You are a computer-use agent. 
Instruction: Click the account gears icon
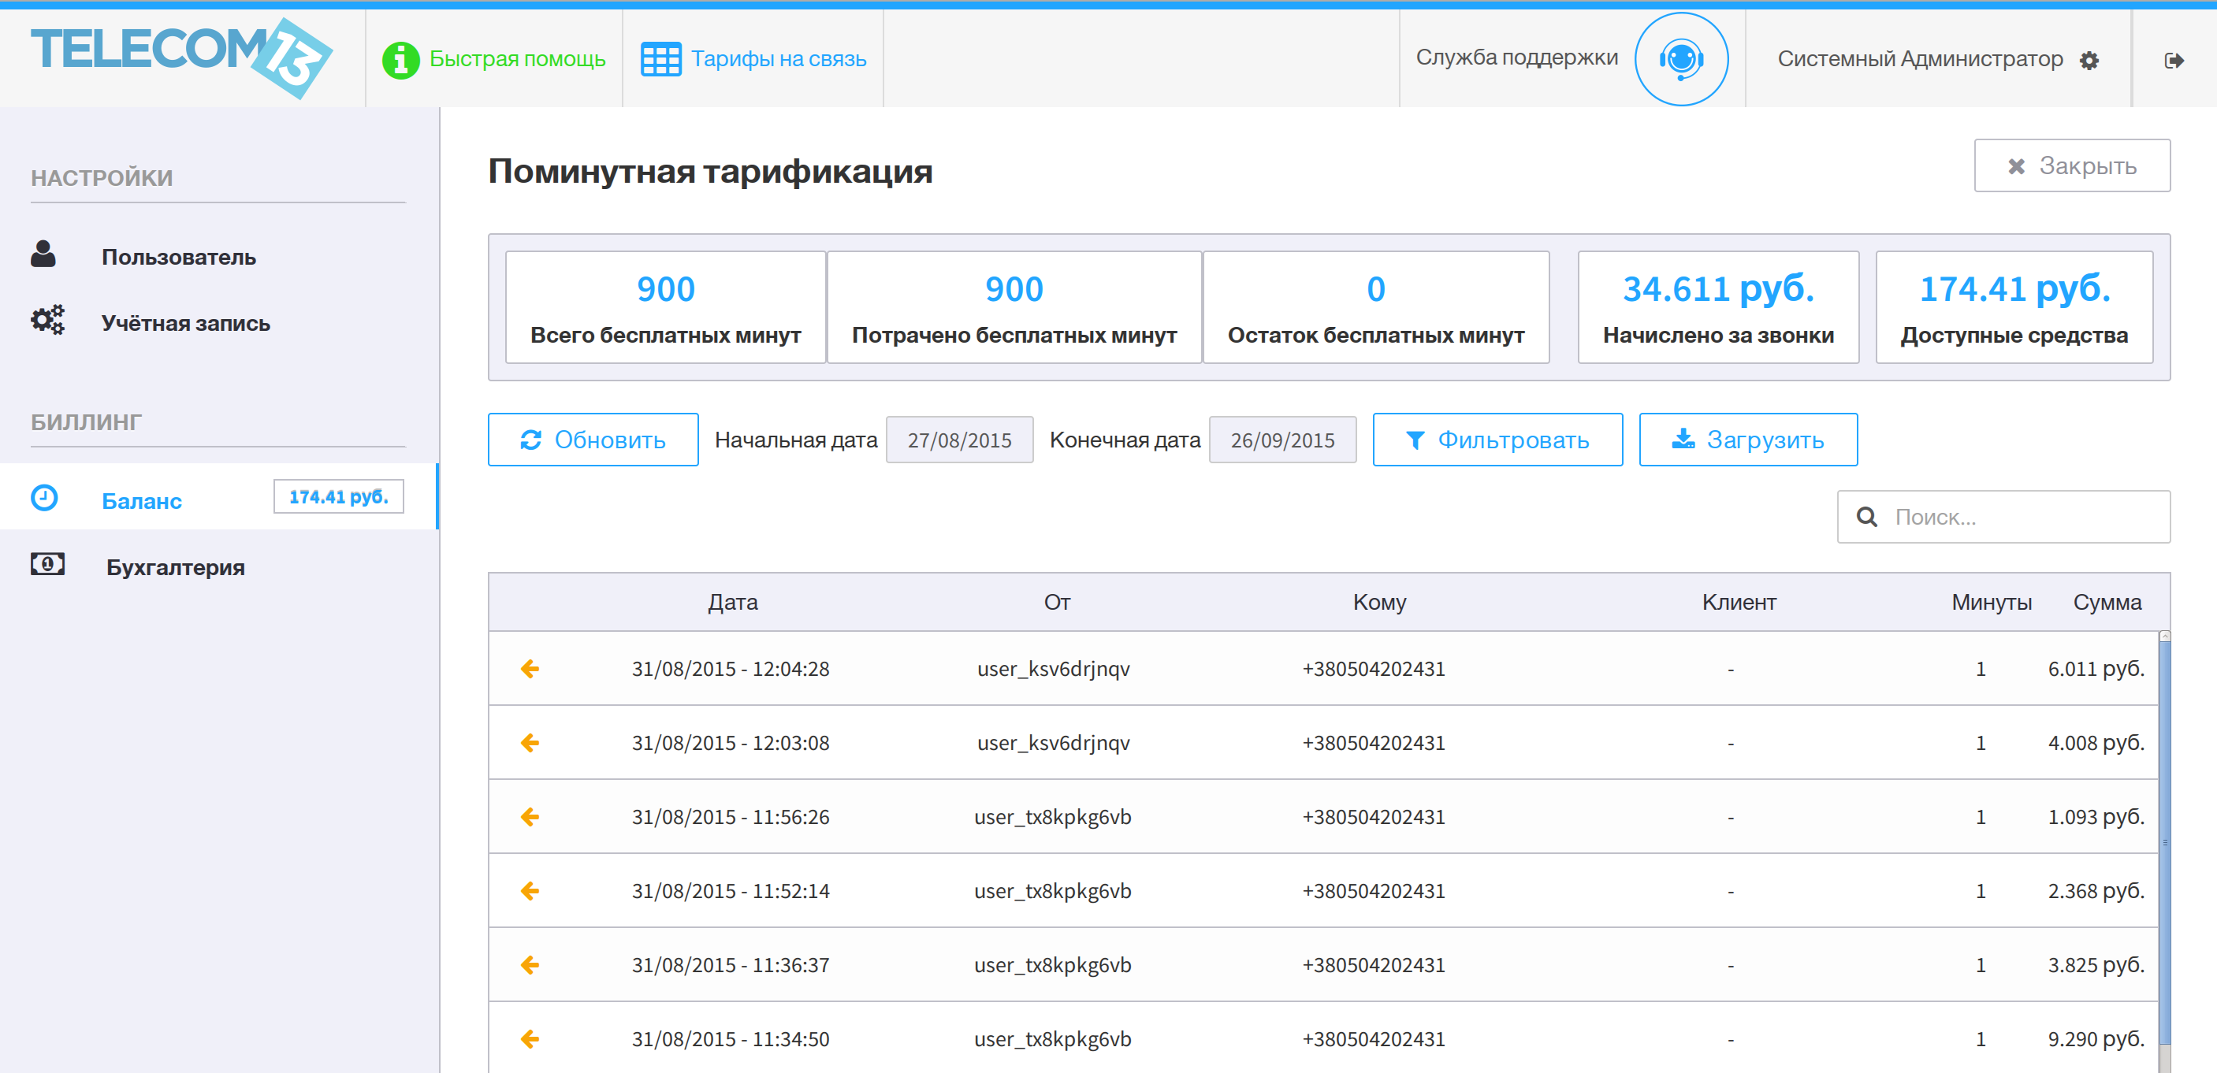click(x=47, y=320)
